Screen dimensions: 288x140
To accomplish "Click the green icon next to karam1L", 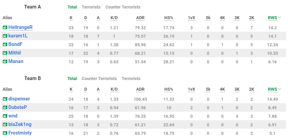I will click(x=5, y=36).
